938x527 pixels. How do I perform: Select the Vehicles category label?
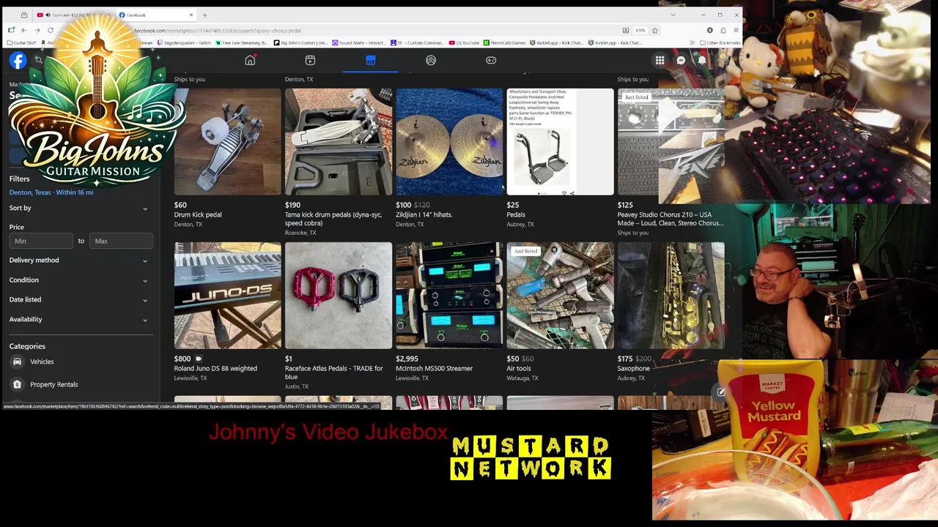pyautogui.click(x=42, y=362)
